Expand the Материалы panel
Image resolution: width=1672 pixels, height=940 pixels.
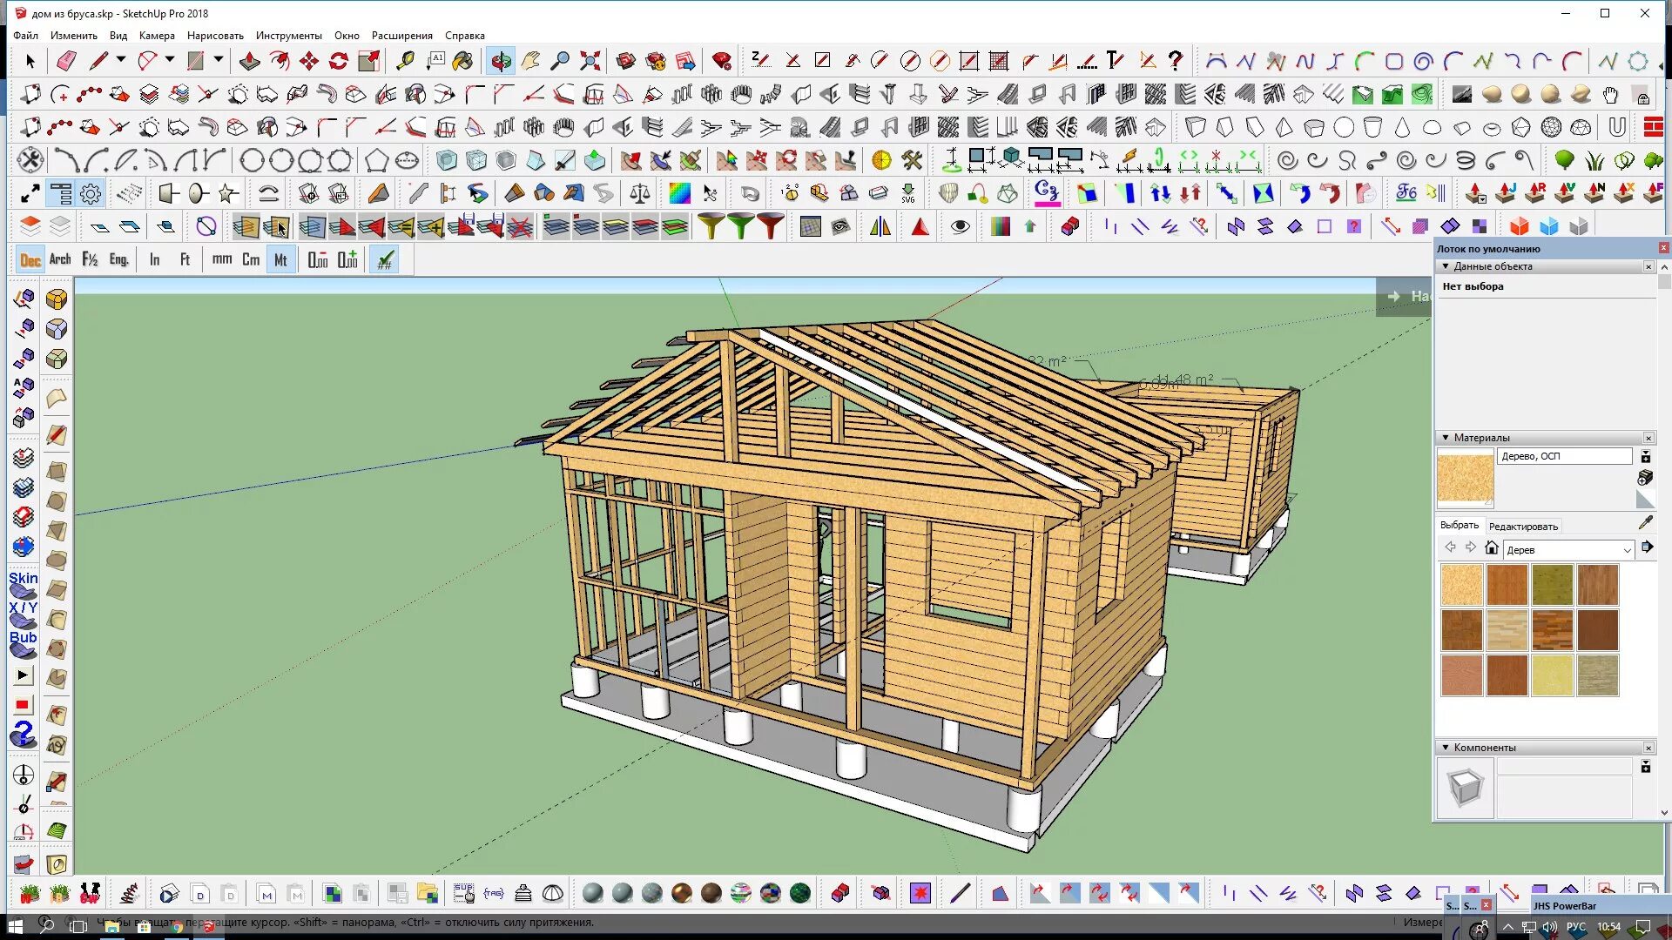coord(1446,437)
